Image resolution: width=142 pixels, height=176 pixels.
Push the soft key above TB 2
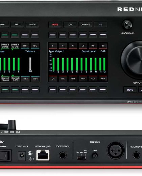tap(35, 35)
